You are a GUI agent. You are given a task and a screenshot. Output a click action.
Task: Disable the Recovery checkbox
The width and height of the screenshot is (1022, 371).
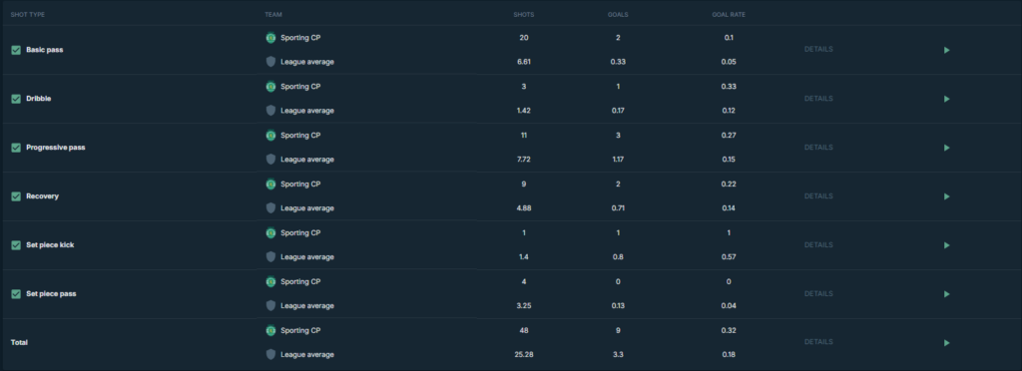click(x=16, y=196)
